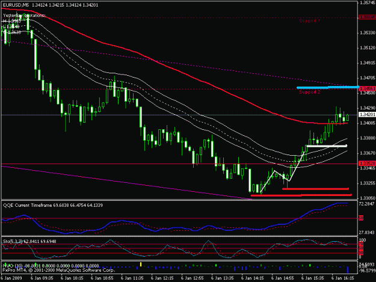
Task: Select the current price tag 1.34201
Action: (367, 114)
